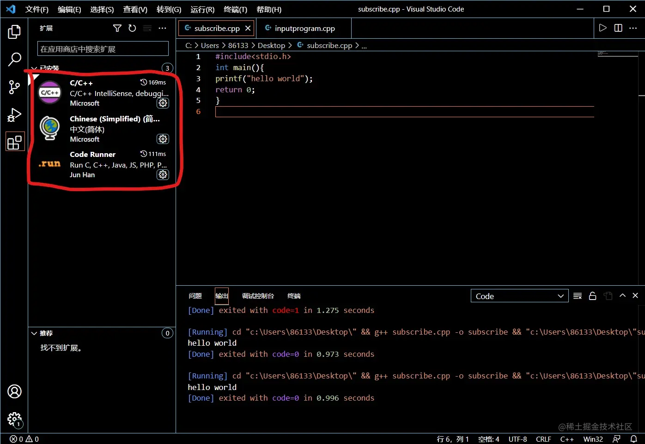Open the Edit (编辑) menu

(x=69, y=9)
